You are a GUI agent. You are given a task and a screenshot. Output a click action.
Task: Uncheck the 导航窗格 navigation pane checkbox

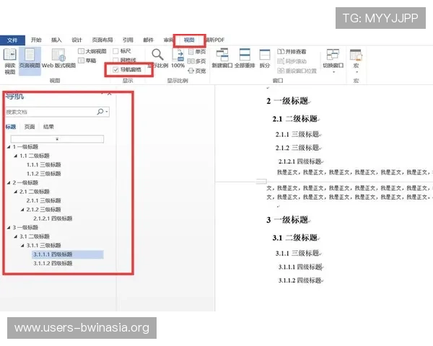pos(115,69)
